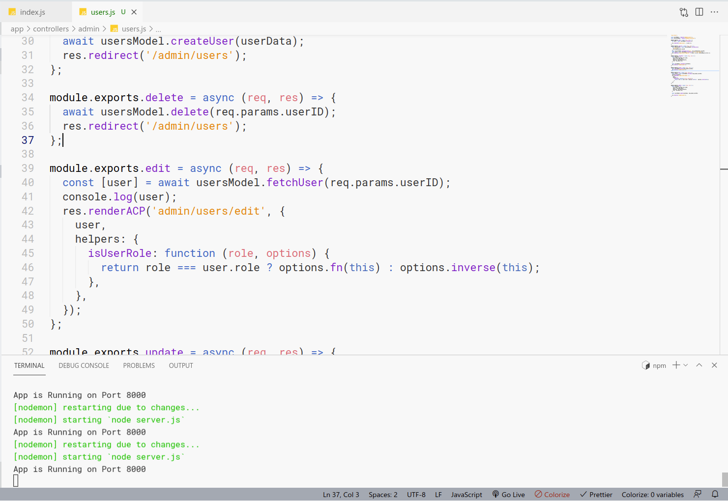Click the Prettier status item
This screenshot has height=501, width=728.
coord(596,495)
